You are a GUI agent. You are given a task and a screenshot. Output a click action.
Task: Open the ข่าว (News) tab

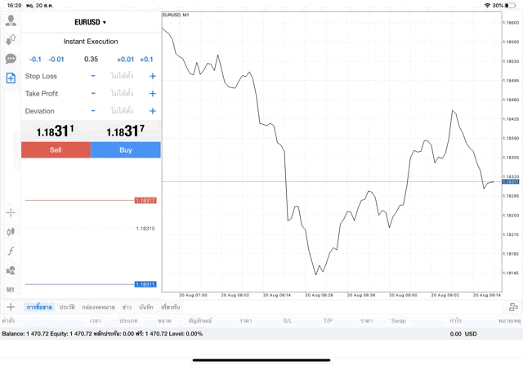127,307
